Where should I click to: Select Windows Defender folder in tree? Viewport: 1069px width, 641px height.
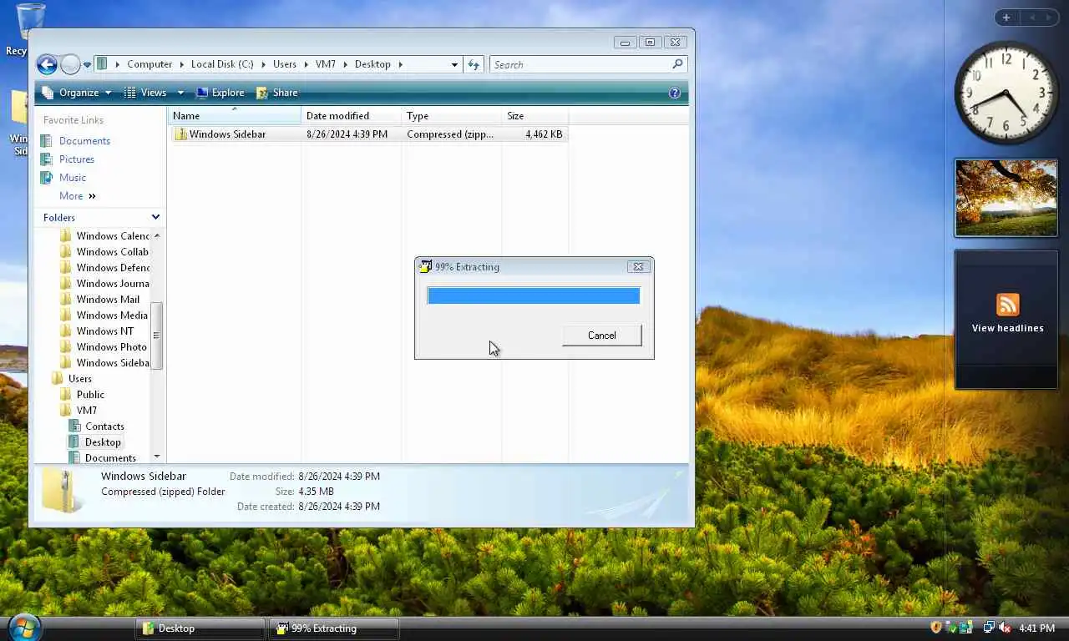tap(113, 268)
